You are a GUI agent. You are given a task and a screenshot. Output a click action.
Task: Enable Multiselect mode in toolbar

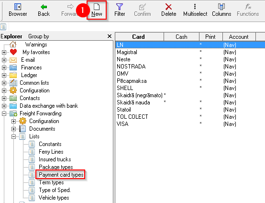pos(195,10)
